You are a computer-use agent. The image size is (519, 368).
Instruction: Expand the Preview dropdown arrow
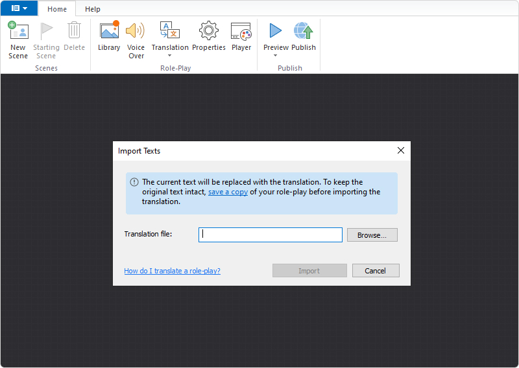tap(276, 56)
